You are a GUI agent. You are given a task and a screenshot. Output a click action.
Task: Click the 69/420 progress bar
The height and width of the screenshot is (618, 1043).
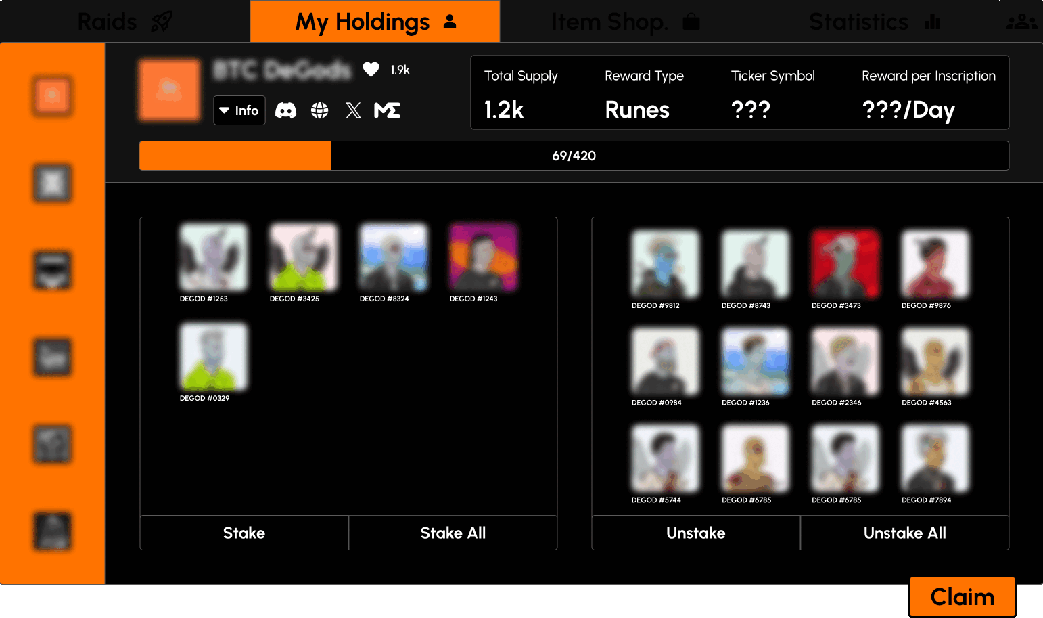(574, 156)
